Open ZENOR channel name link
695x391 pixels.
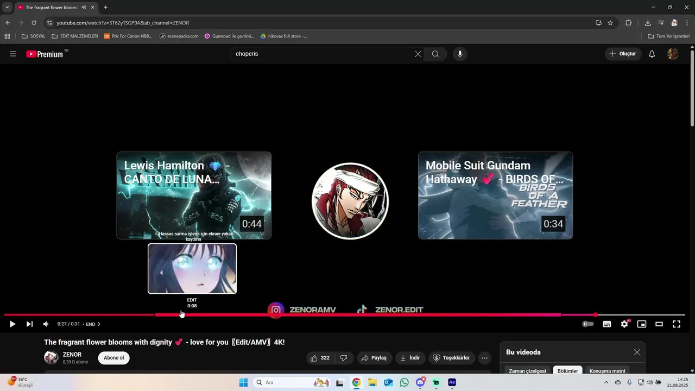72,355
